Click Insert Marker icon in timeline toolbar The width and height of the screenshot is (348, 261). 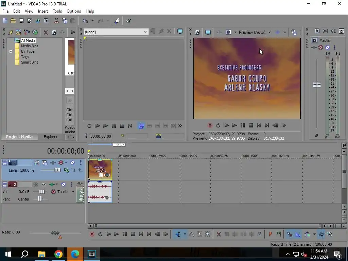tap(270, 234)
